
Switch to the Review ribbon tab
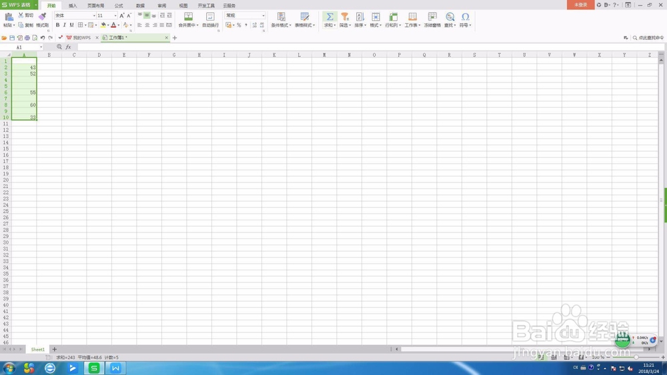(161, 5)
